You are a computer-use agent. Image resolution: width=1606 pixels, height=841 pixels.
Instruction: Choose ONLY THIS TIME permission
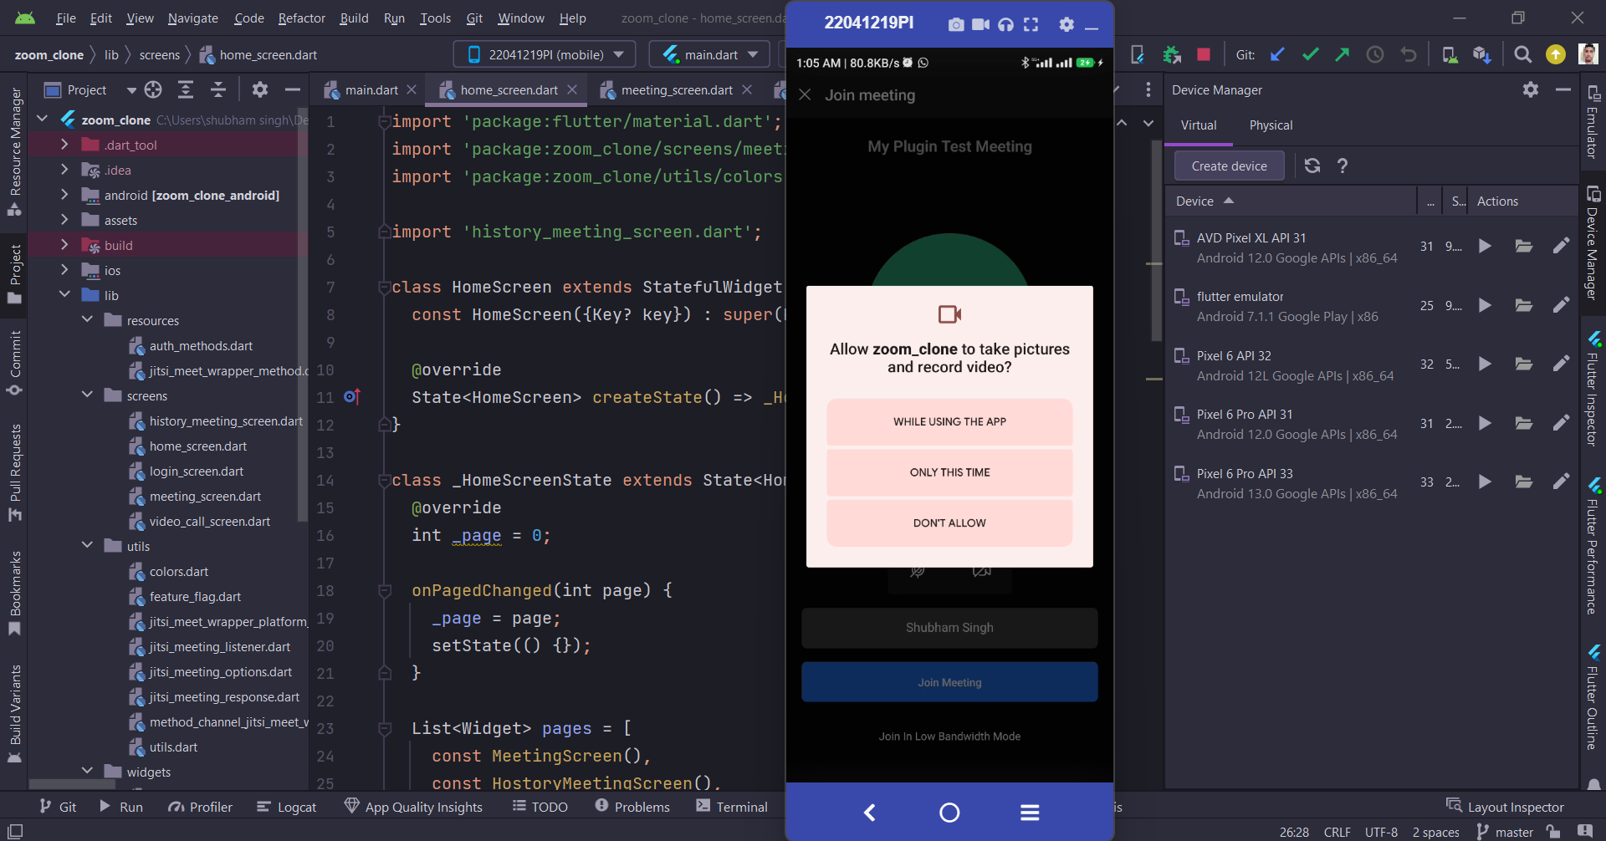pos(949,472)
